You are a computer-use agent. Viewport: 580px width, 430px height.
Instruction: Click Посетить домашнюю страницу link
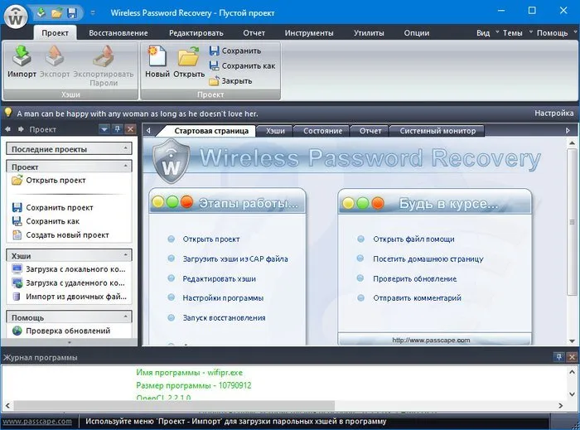(x=428, y=259)
